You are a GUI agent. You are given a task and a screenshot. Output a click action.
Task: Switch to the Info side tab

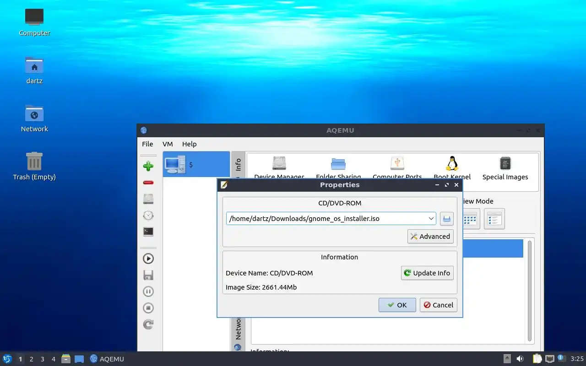[x=238, y=166]
